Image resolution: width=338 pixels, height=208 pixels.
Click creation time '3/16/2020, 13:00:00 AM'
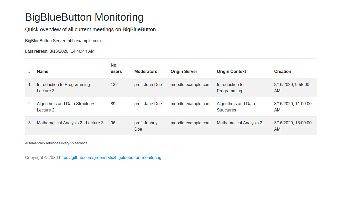point(293,126)
